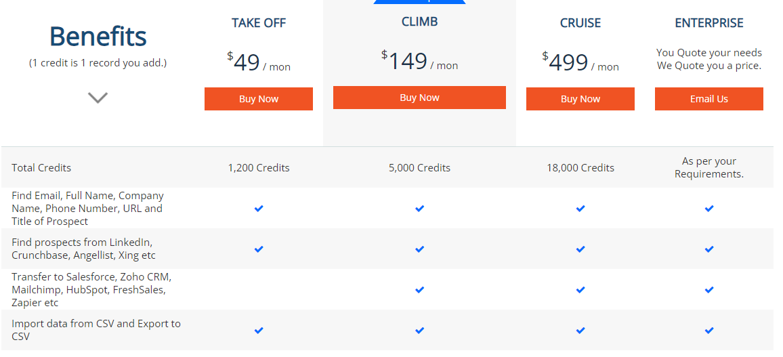Click Take Off checkmark for CSV import row
The height and width of the screenshot is (357, 783).
tap(259, 330)
